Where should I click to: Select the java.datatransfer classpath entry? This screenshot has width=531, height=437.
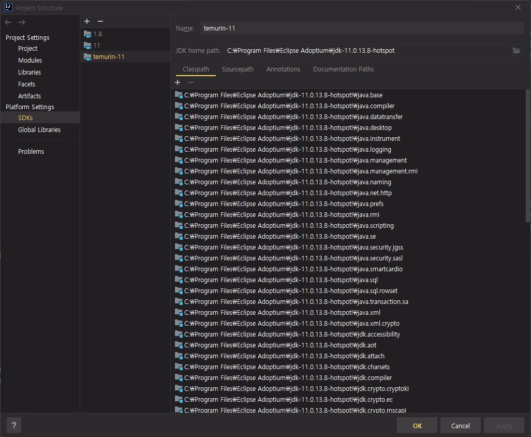pos(349,116)
